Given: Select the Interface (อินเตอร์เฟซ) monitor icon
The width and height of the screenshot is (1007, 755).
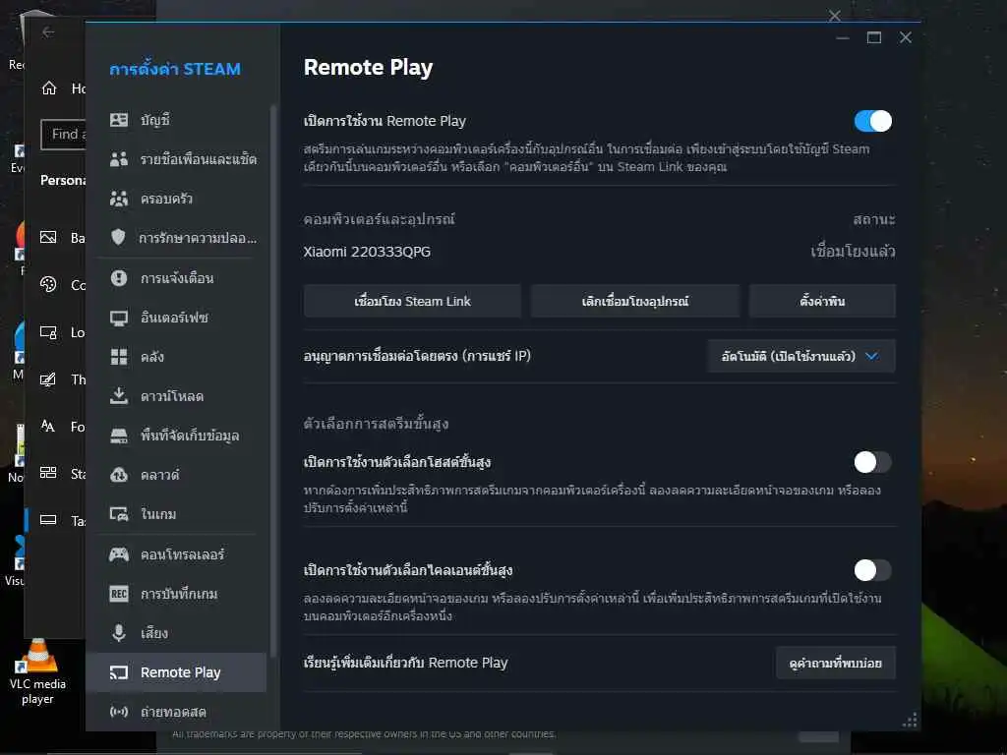Looking at the screenshot, I should 119,318.
